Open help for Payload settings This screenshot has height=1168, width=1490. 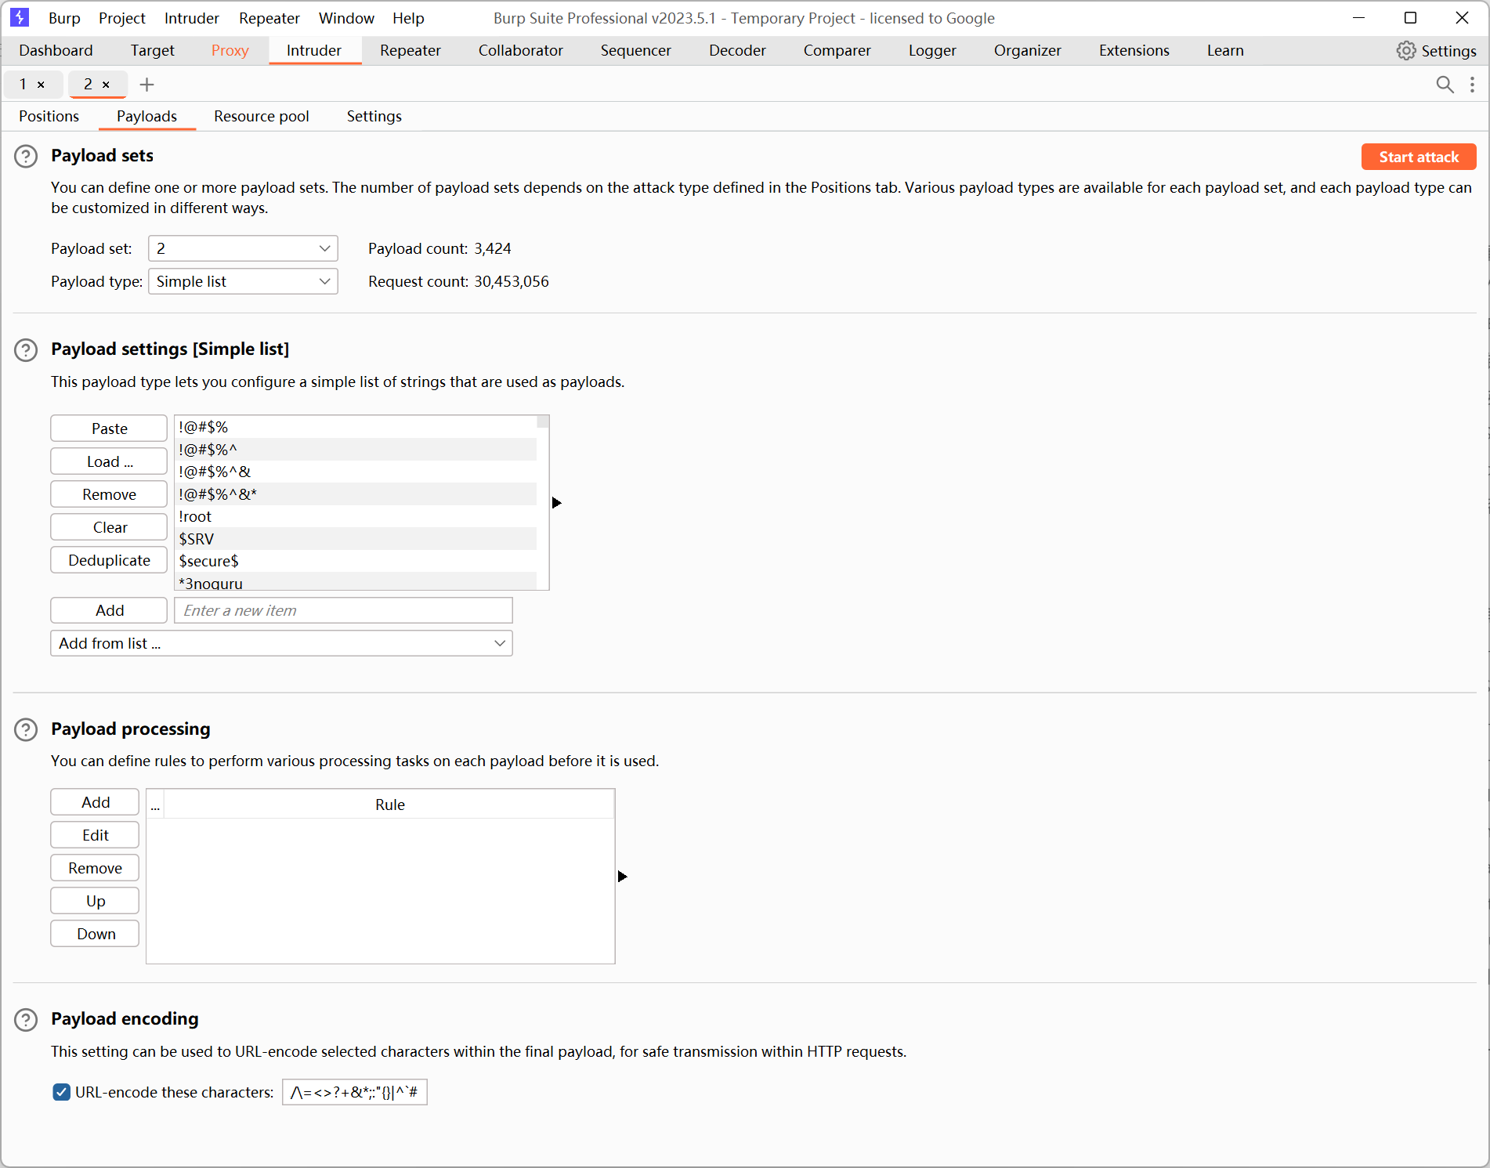coord(26,350)
